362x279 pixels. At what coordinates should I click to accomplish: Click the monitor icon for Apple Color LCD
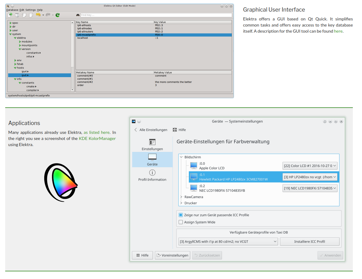click(194, 166)
